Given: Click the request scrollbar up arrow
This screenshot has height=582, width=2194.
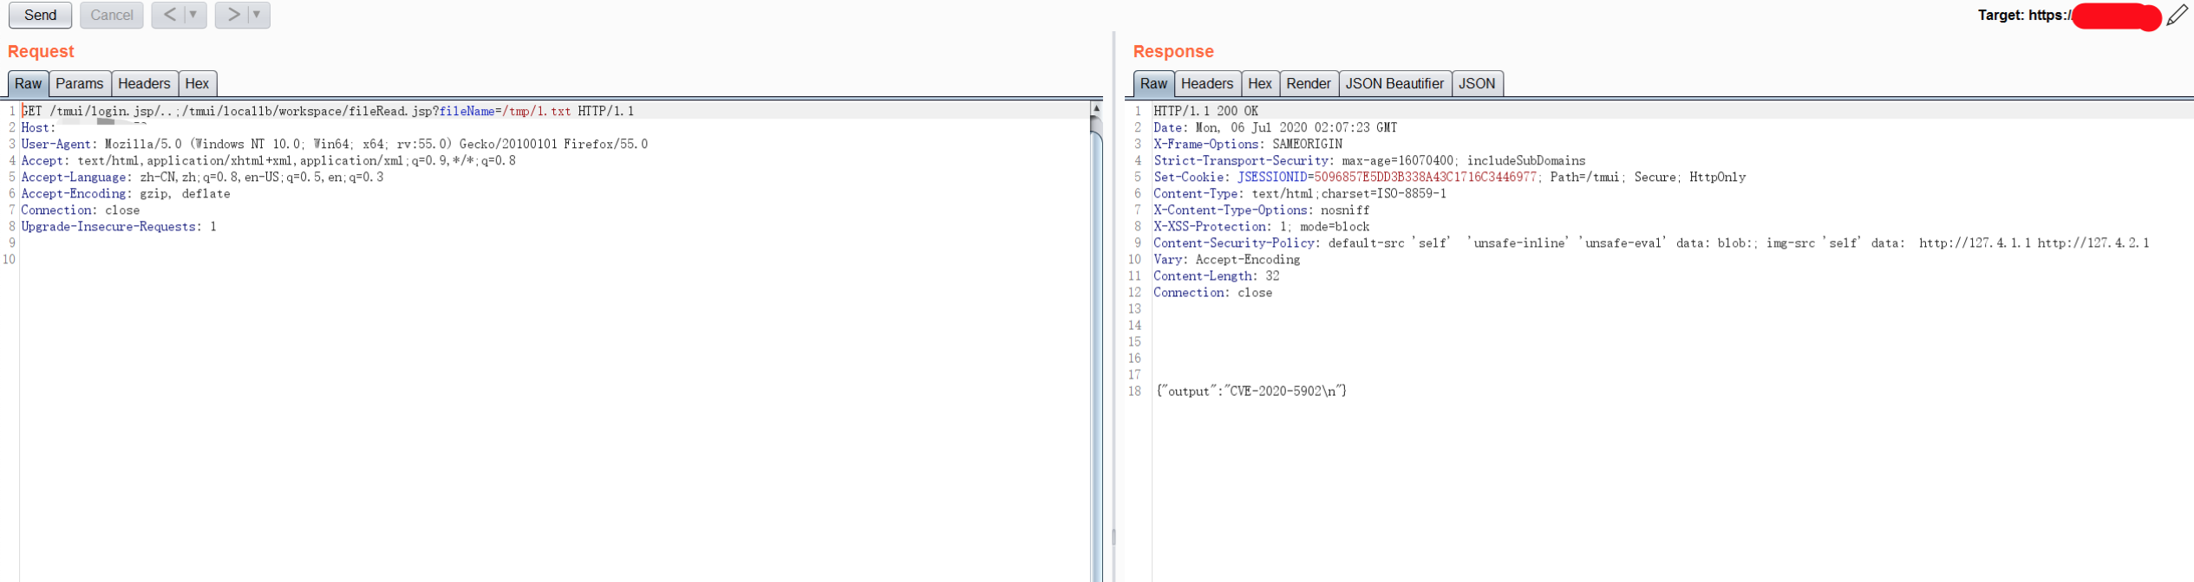Looking at the screenshot, I should pos(1096,108).
